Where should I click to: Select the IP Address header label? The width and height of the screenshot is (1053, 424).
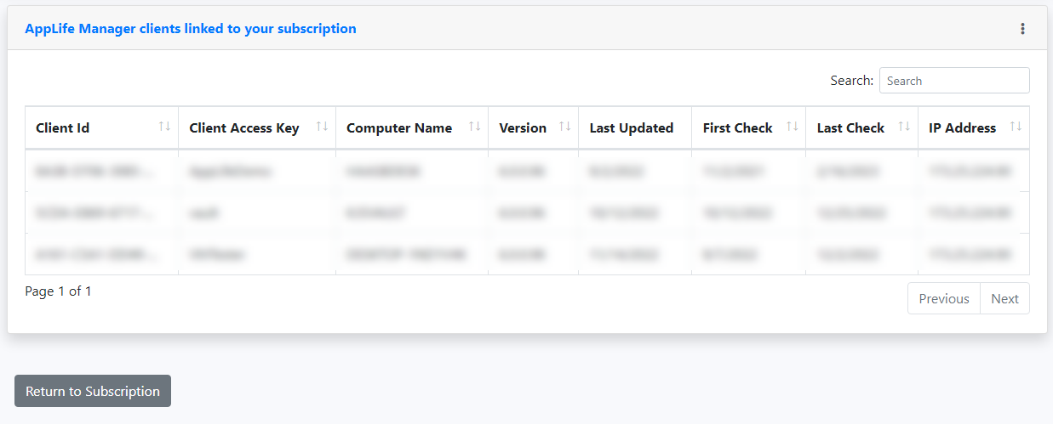pos(962,128)
